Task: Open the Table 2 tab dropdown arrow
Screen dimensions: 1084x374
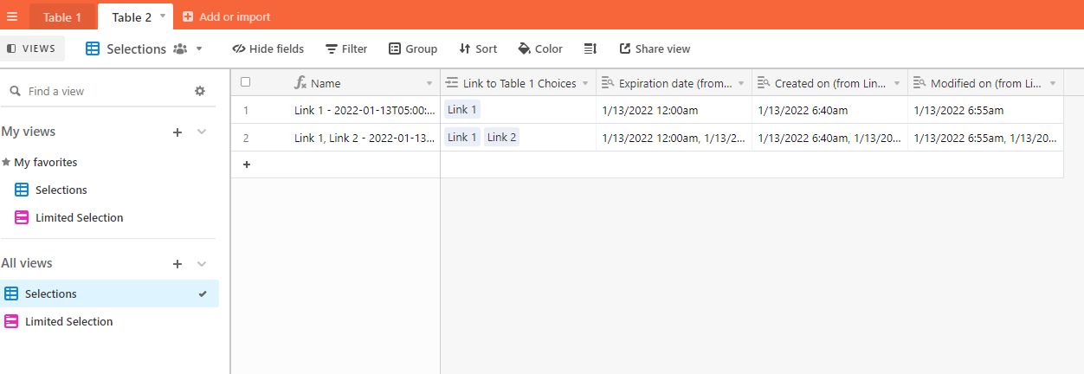Action: click(162, 16)
